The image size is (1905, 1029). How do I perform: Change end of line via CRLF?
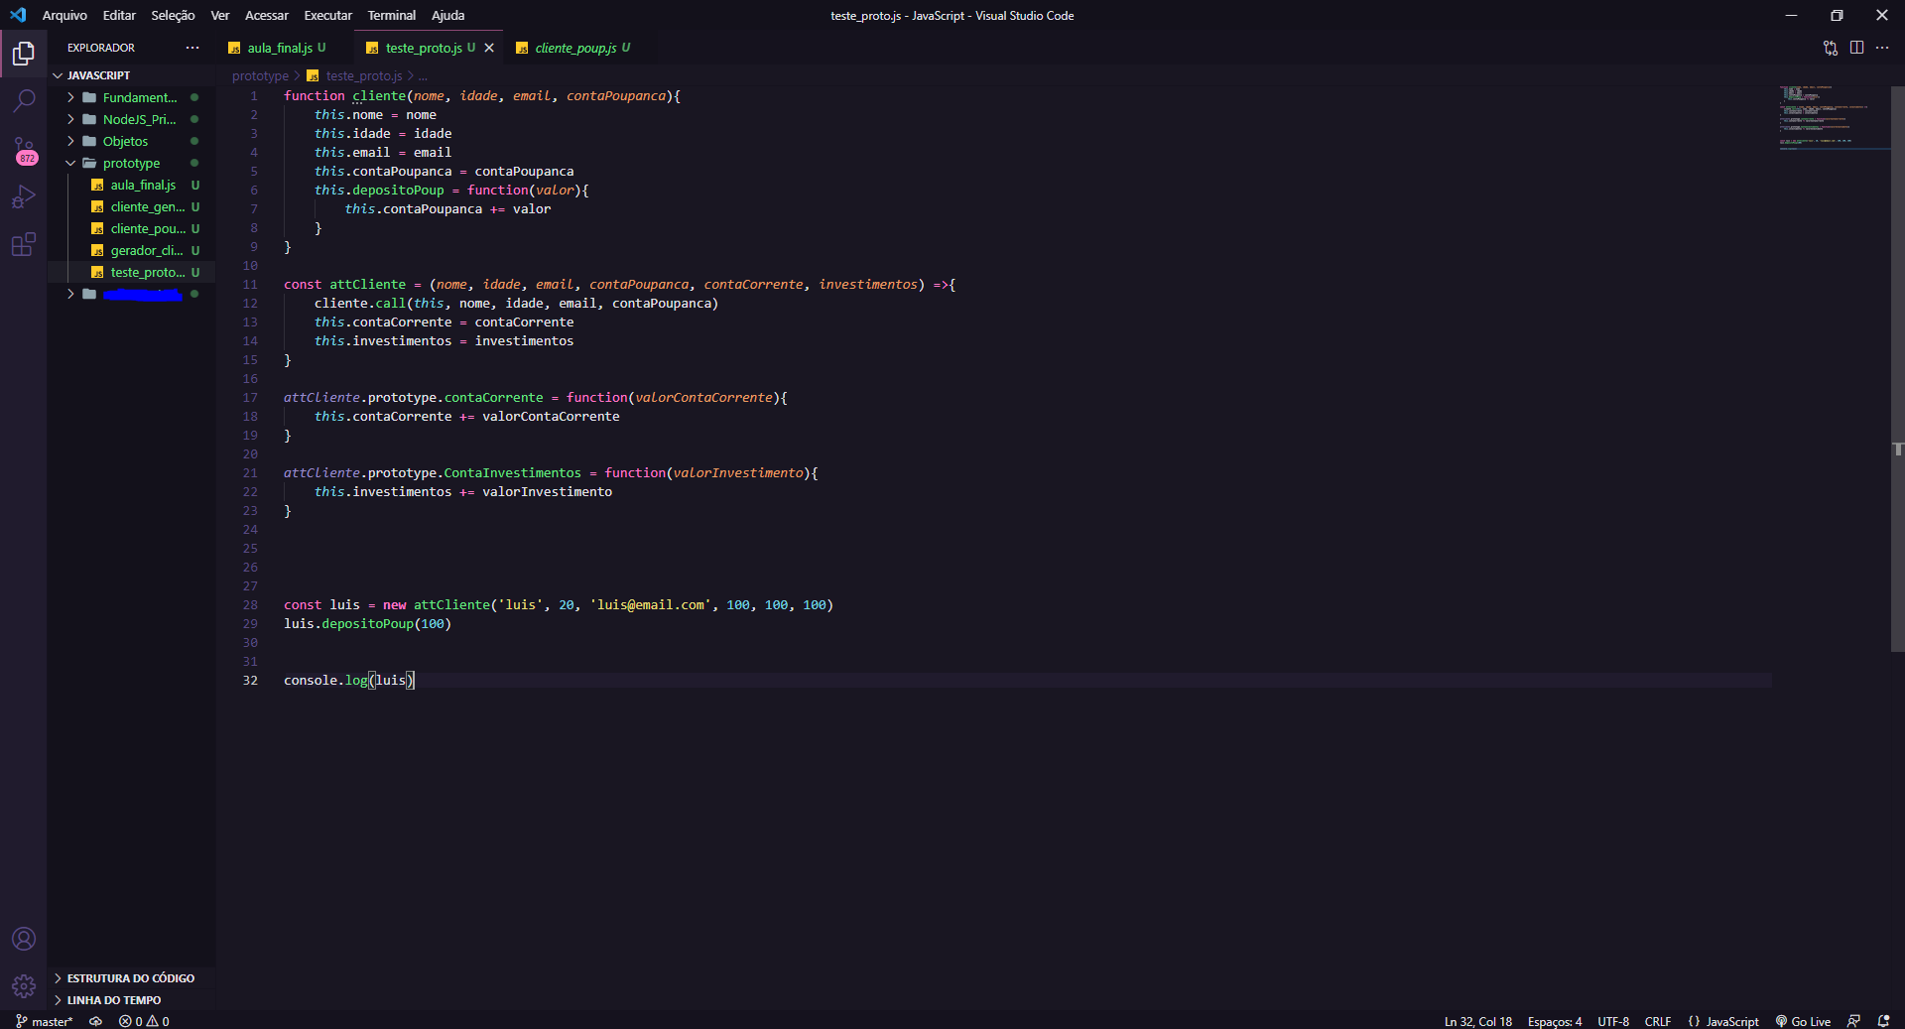click(x=1657, y=1021)
